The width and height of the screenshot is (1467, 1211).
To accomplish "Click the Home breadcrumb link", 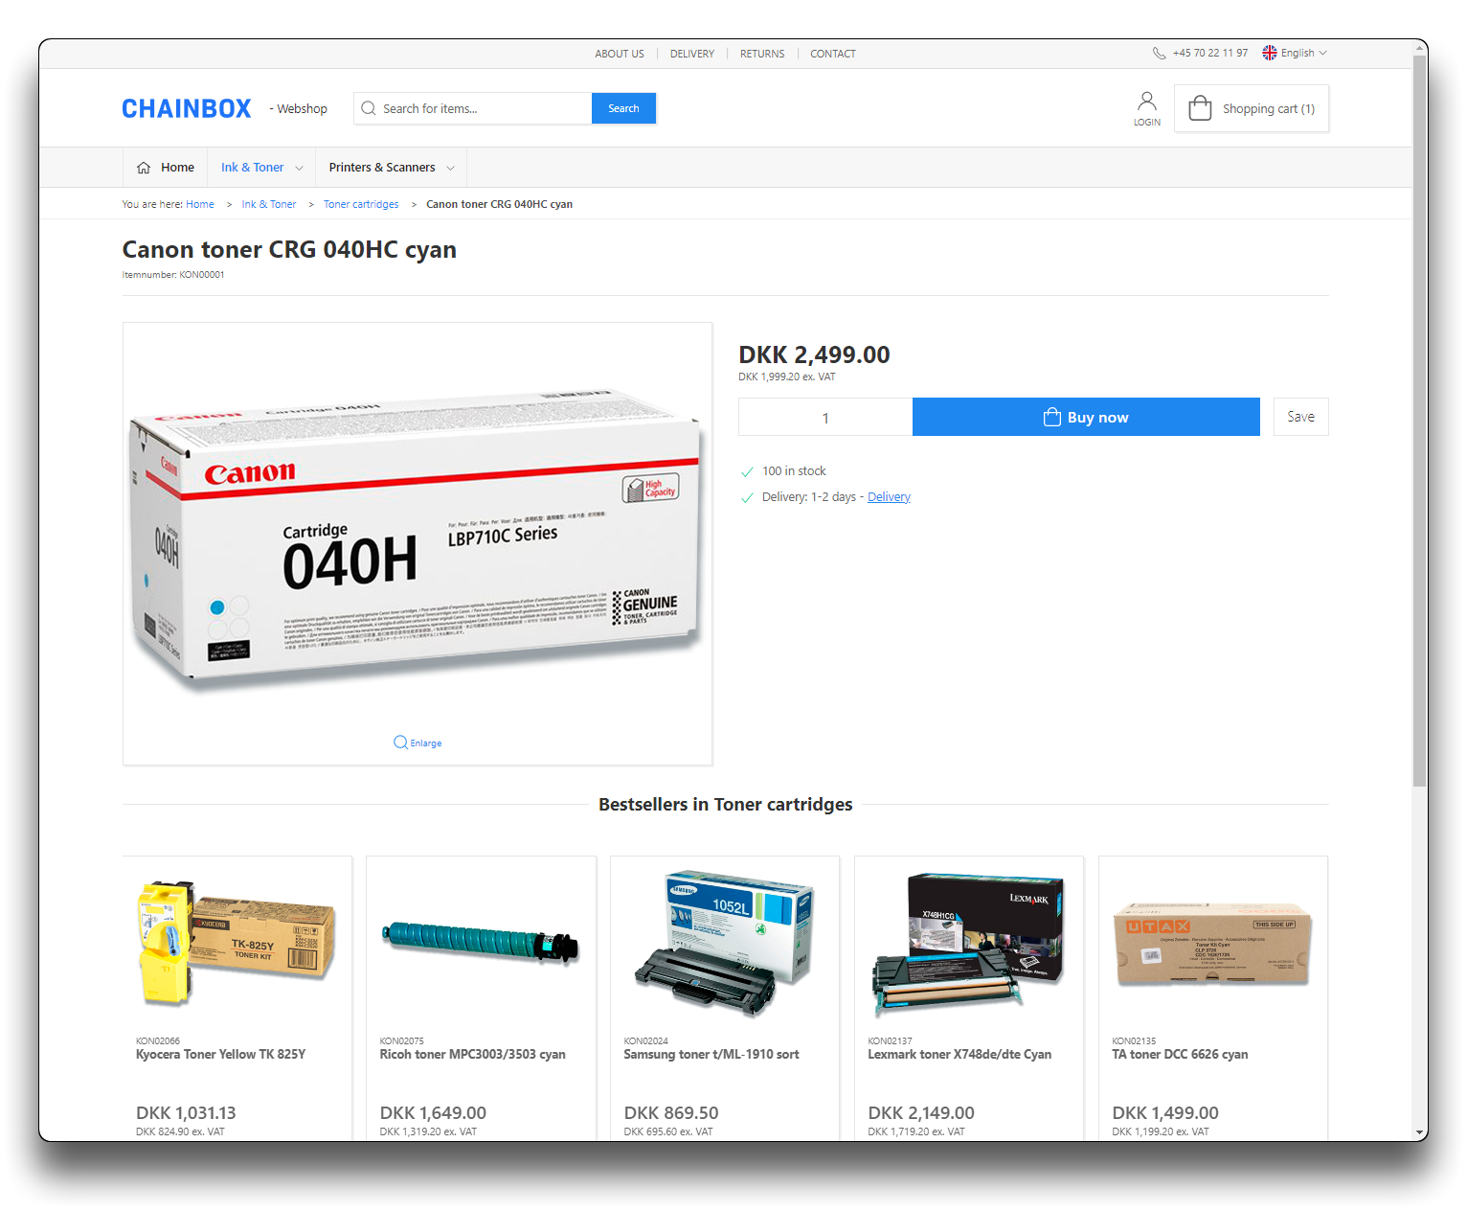I will point(200,204).
